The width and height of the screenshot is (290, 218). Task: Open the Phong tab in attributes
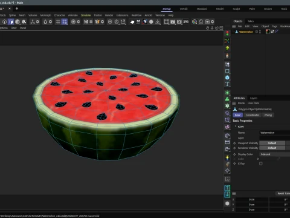tap(268, 115)
